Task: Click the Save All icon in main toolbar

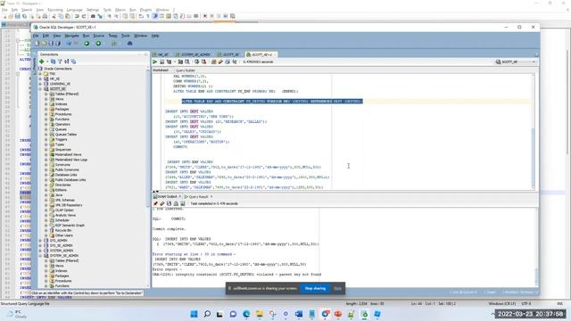Action: (x=57, y=44)
